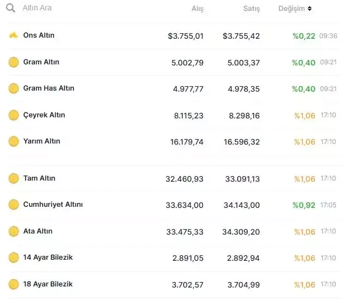Open the 18 Ayar Bilezik link

tap(48, 284)
